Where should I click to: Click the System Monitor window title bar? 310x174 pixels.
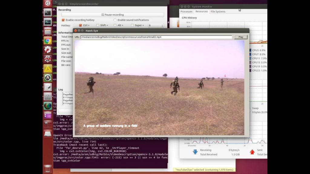(223, 7)
